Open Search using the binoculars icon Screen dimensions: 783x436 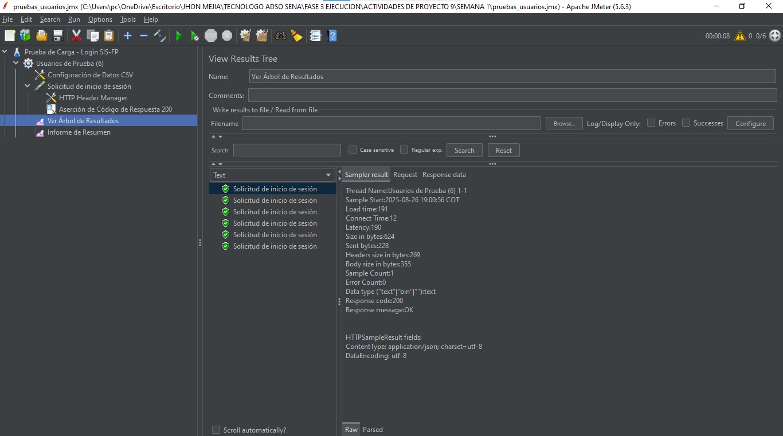[280, 36]
